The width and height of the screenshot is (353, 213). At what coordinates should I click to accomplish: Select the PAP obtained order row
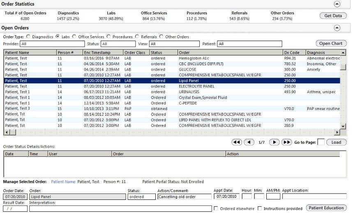[172, 109]
